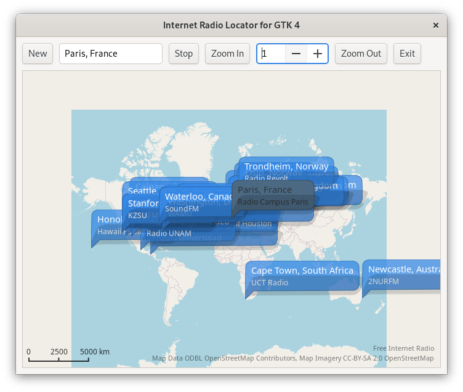Click the Radio UNAM marker label
This screenshot has width=463, height=392.
pyautogui.click(x=169, y=234)
